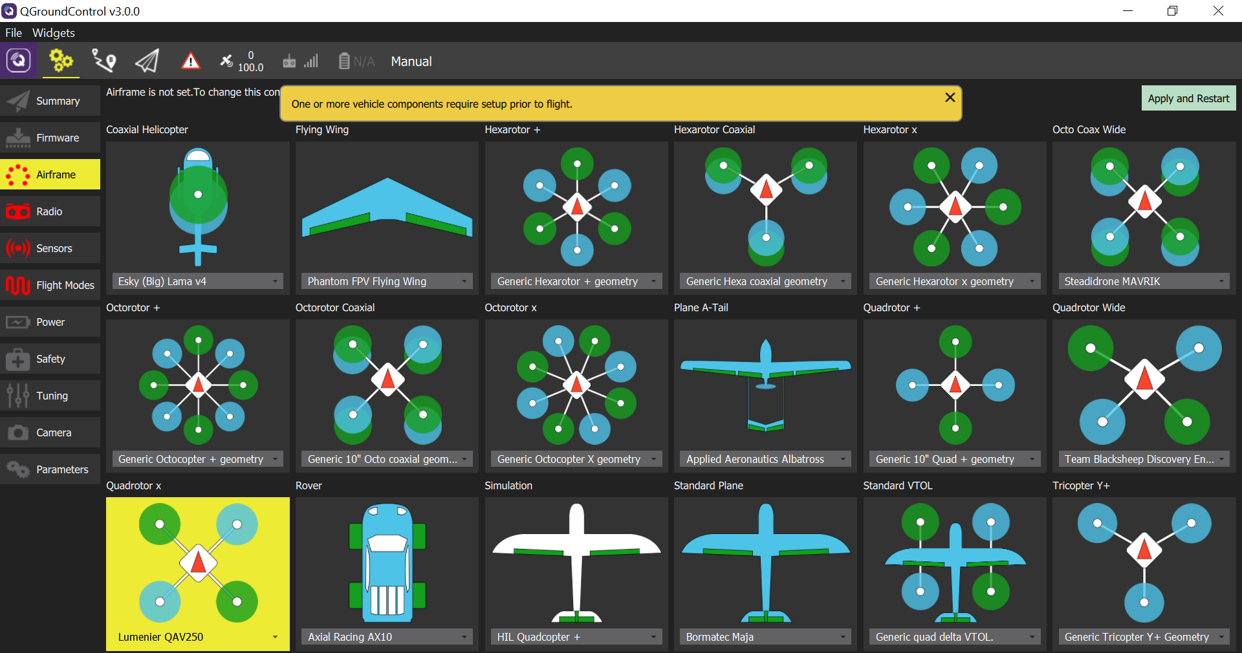Click the GPS satellite status icon
This screenshot has width=1242, height=653.
point(227,61)
